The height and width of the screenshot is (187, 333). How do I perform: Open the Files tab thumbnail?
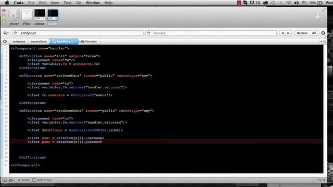coord(27,15)
